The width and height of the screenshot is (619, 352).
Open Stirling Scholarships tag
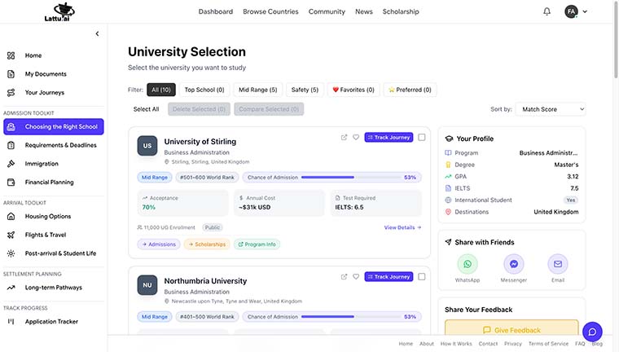207,244
